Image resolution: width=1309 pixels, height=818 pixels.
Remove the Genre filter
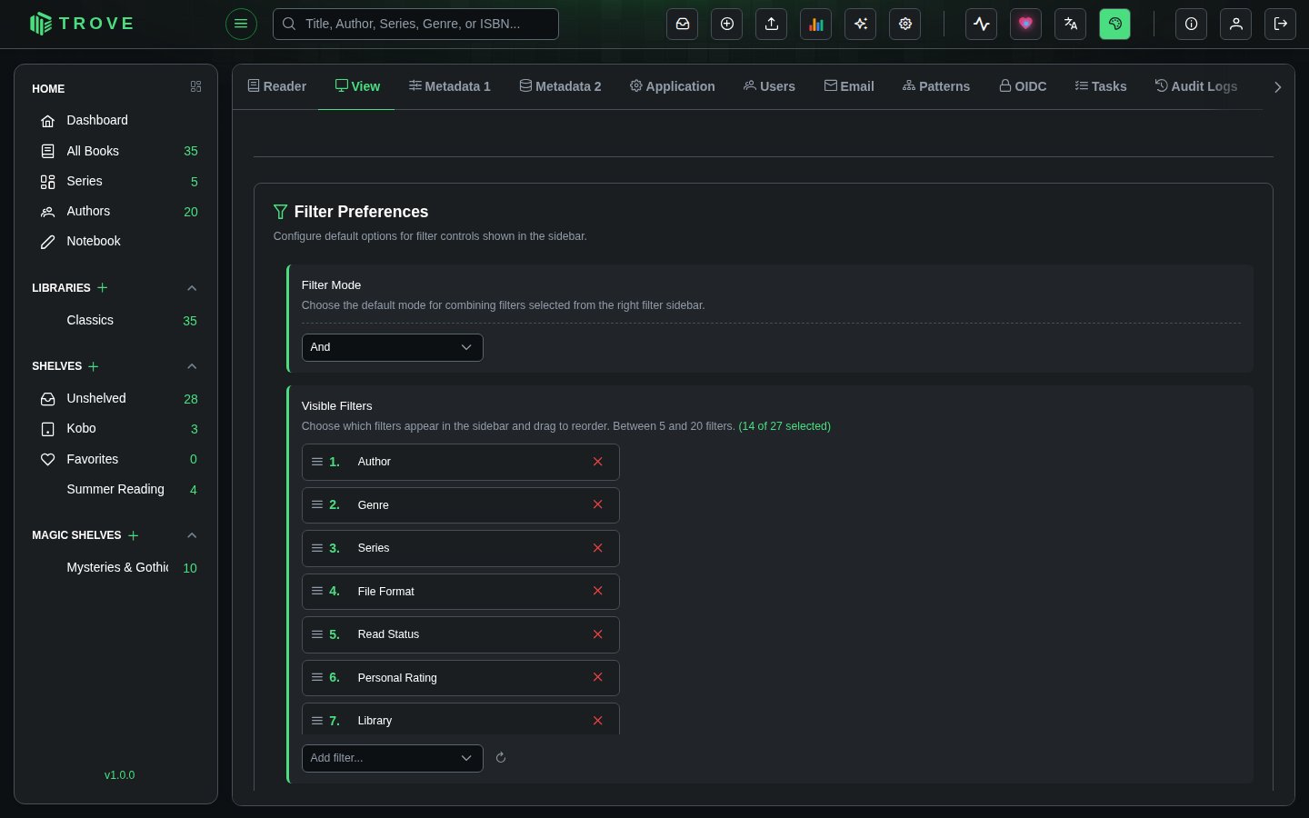coord(598,504)
